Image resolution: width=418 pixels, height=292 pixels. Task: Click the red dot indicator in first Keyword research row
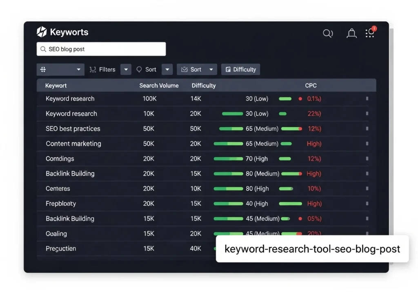(x=300, y=99)
